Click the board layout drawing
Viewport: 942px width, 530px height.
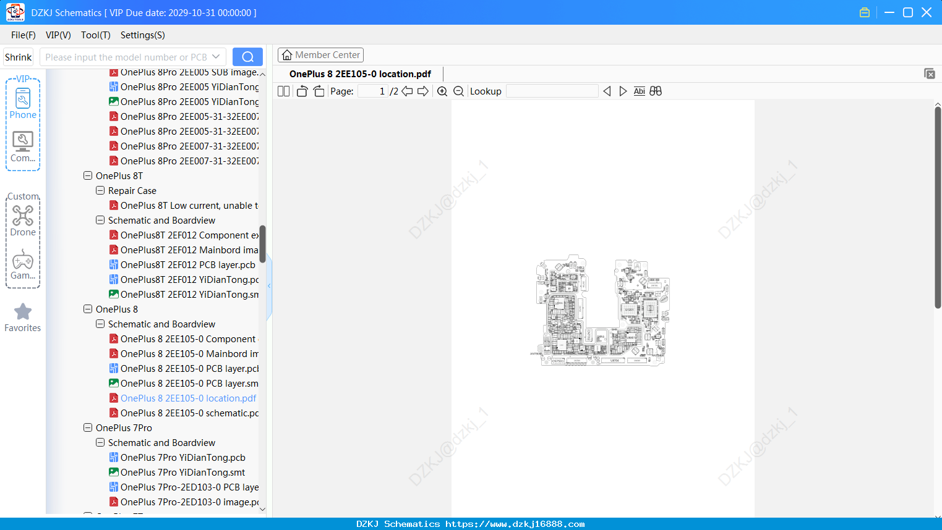600,311
